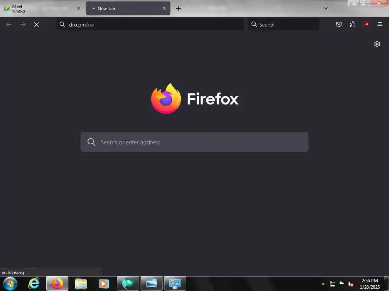Open Windows Explorer folder from taskbar
The width and height of the screenshot is (389, 291).
click(81, 283)
